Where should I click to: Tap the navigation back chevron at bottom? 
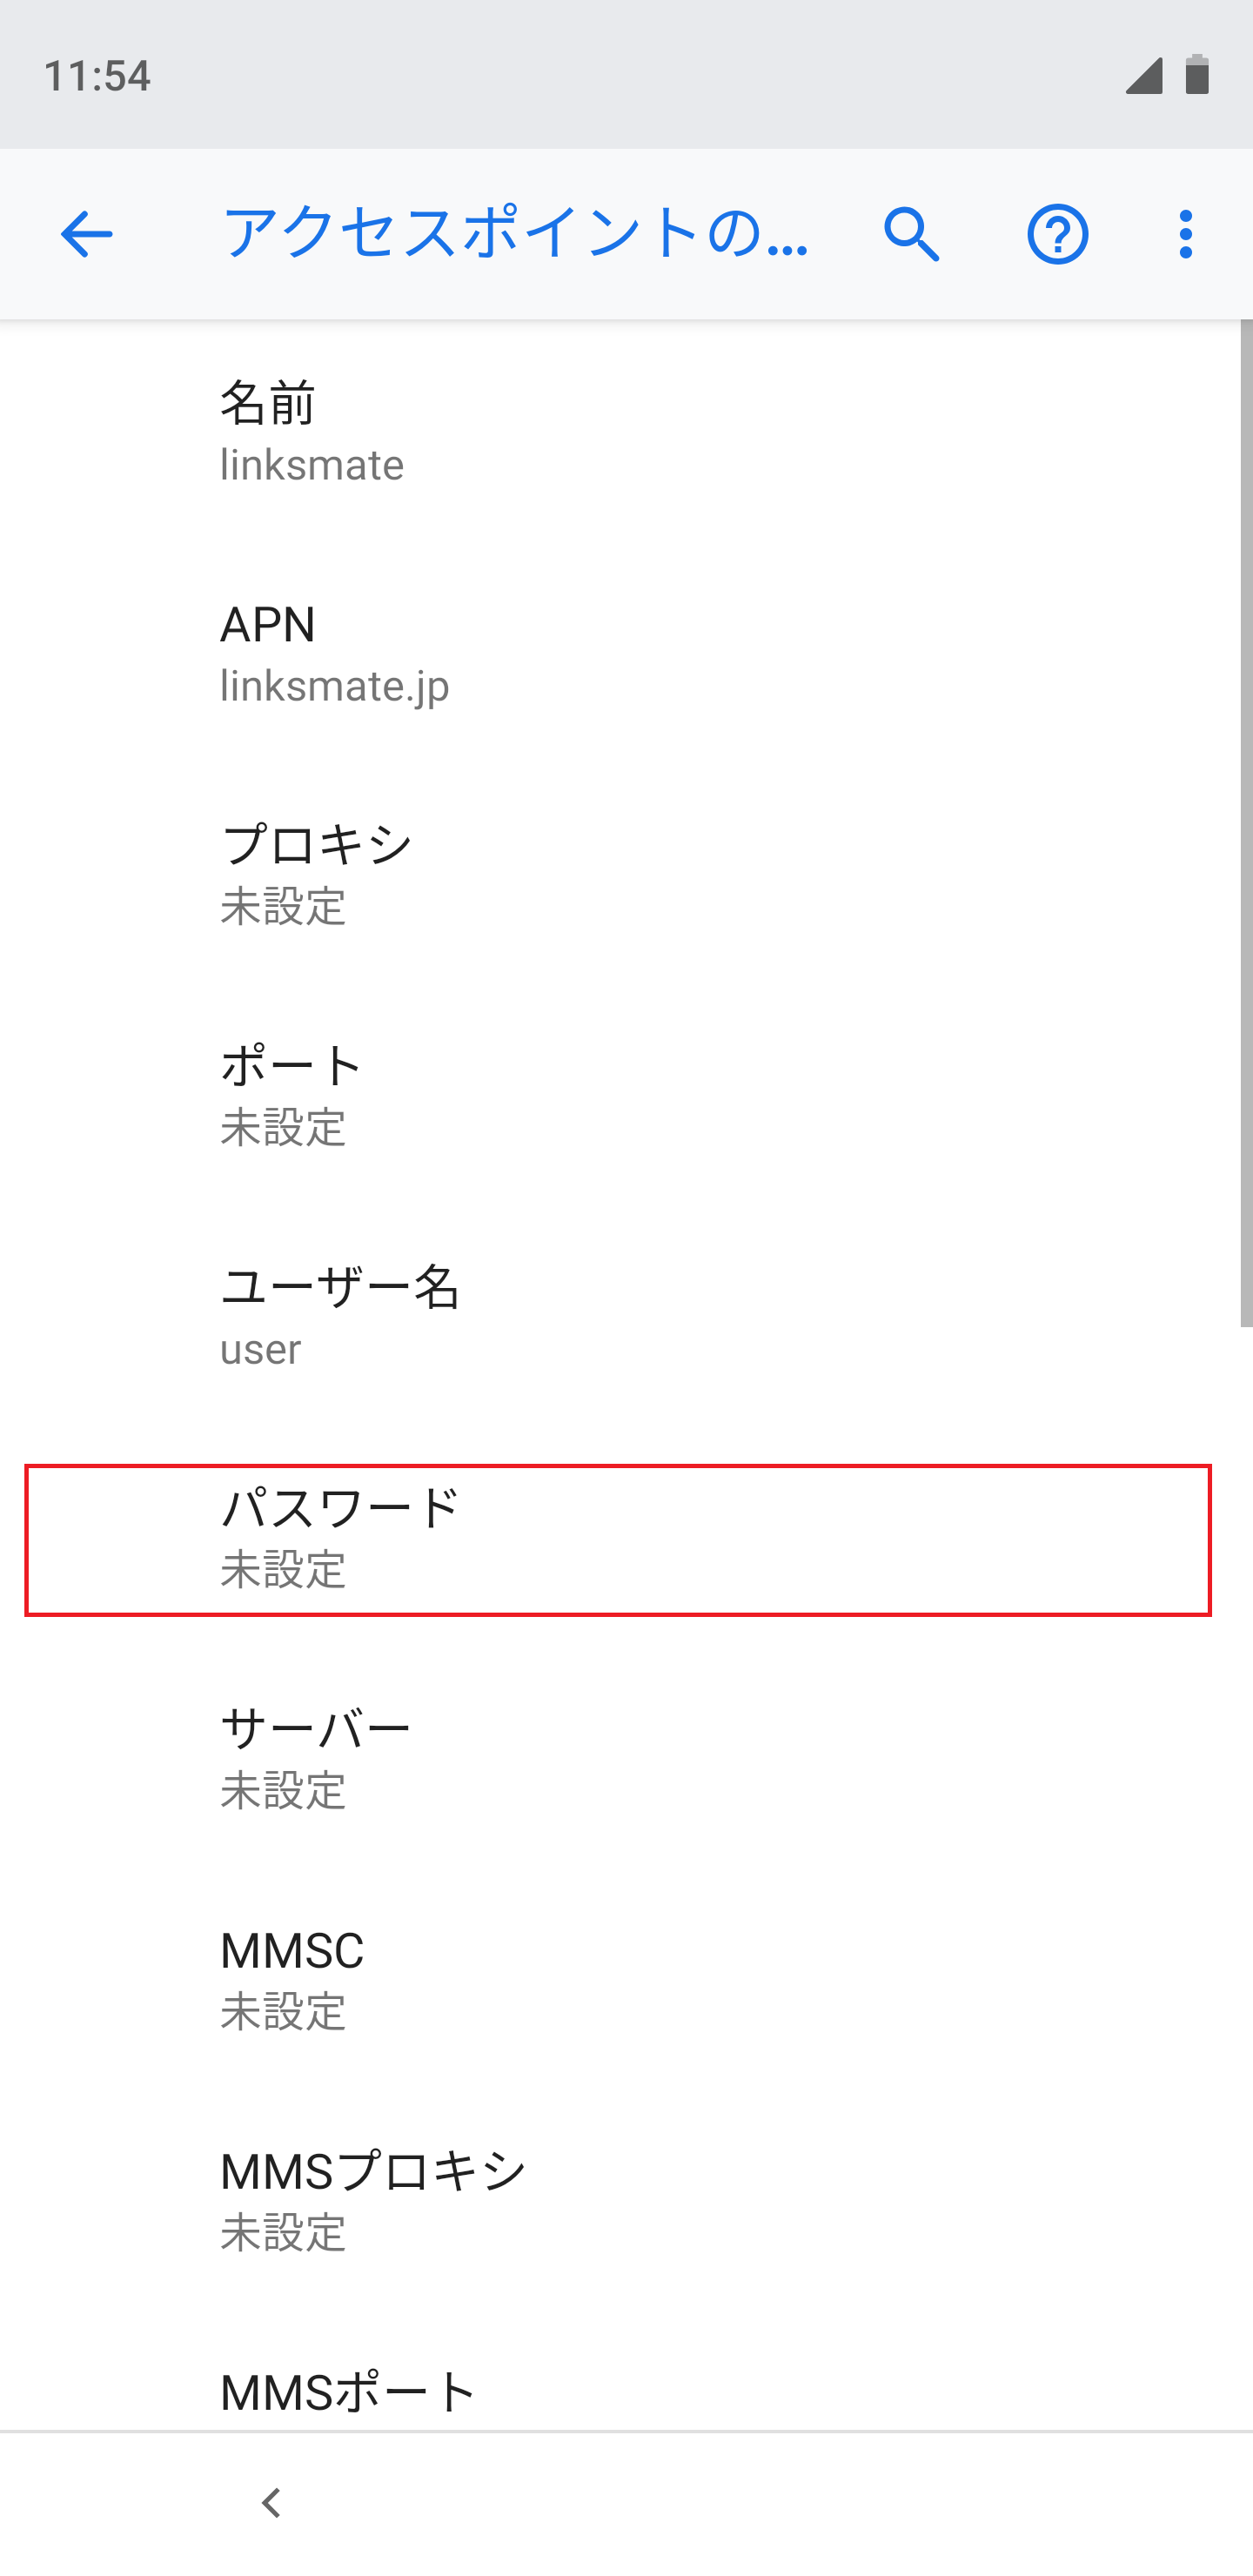tap(271, 2504)
